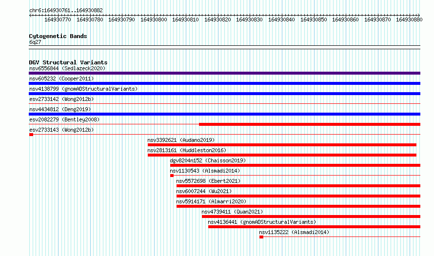434x256 pixels.
Task: Click ruler position 164930780
Action: pyautogui.click(x=90, y=20)
